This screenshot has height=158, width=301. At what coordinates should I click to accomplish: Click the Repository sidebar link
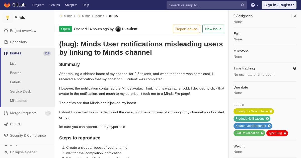point(19,42)
